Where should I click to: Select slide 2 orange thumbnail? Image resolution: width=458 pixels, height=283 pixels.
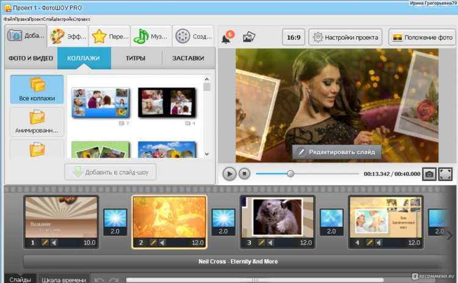(169, 217)
